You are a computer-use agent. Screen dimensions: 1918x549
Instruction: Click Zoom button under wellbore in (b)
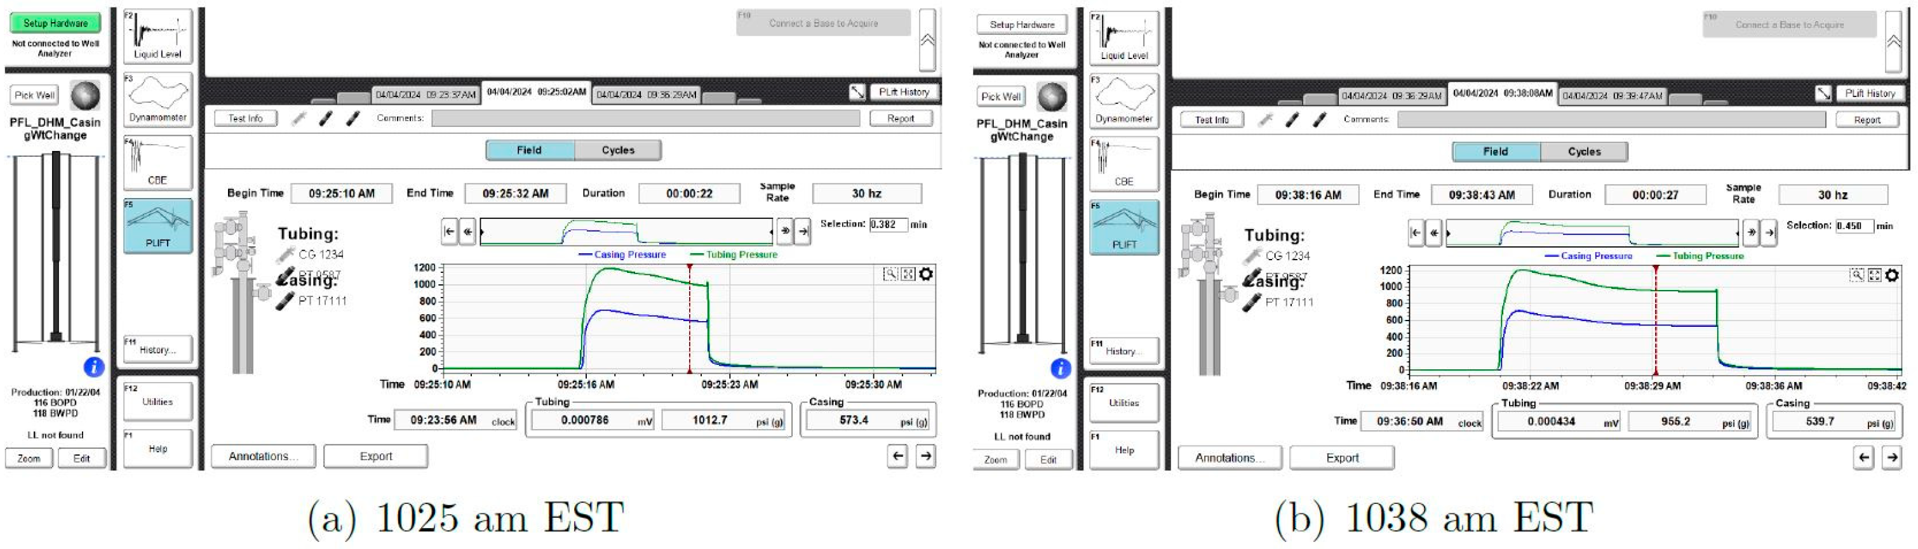pos(995,460)
